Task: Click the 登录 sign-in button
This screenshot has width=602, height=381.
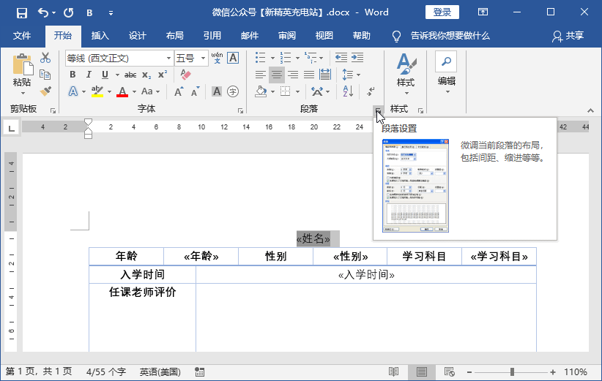Action: coord(442,12)
